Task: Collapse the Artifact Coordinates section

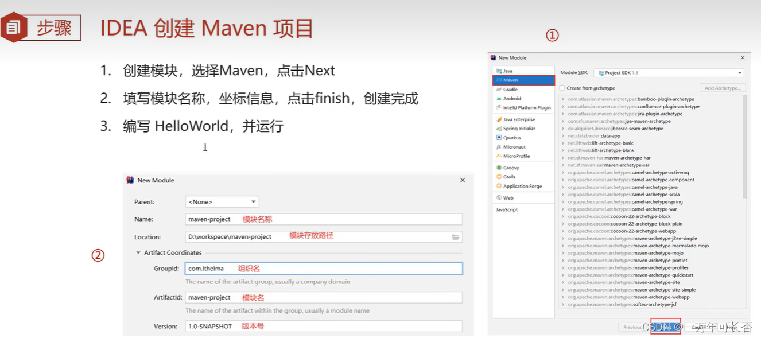Action: (x=138, y=252)
